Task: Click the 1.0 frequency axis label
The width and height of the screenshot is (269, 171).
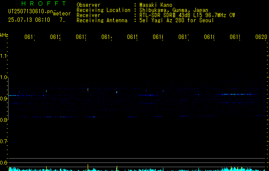Action: coord(4,77)
